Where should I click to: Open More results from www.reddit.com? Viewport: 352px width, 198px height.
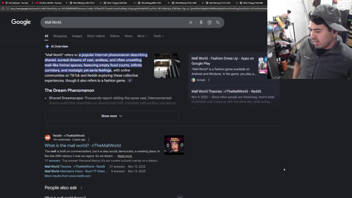coord(68,176)
